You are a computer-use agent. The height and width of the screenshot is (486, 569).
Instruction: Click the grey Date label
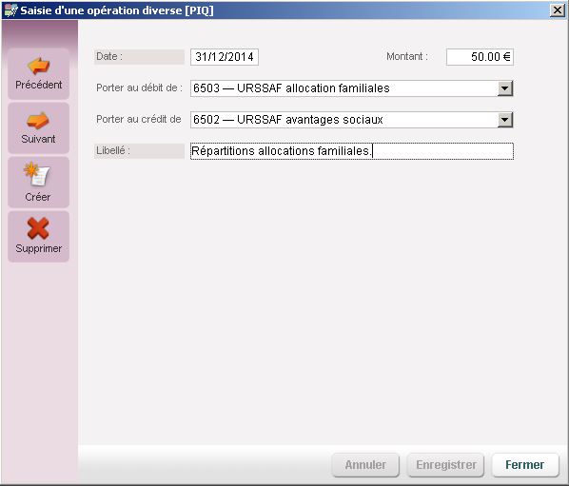[x=139, y=57]
